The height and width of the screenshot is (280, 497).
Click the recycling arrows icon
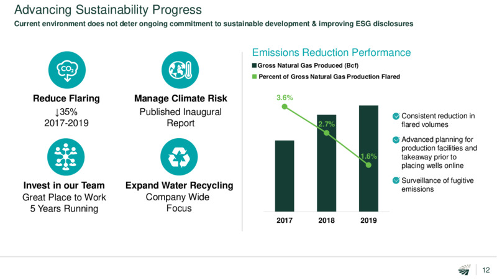click(179, 157)
